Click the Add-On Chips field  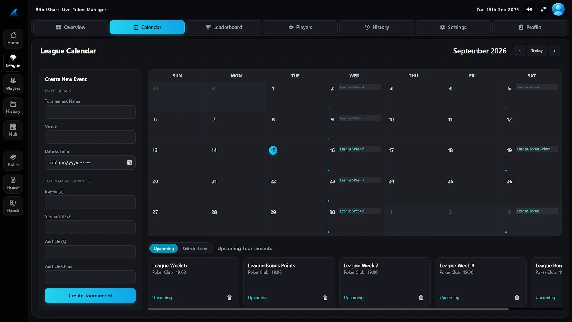pos(90,277)
